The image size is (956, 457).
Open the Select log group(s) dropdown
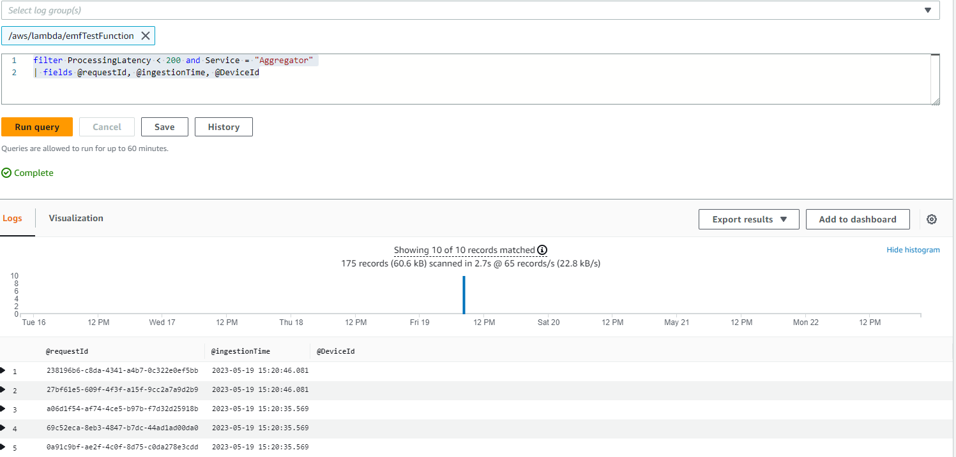click(471, 10)
